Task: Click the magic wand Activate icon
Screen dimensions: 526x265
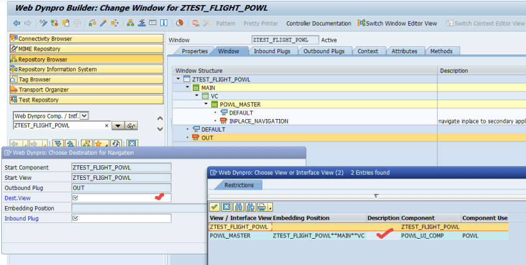Action: point(104,23)
